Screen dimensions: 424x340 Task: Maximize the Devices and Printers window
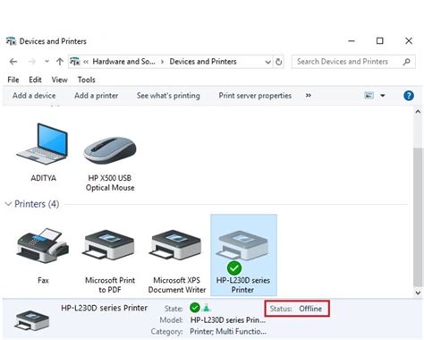(x=379, y=41)
